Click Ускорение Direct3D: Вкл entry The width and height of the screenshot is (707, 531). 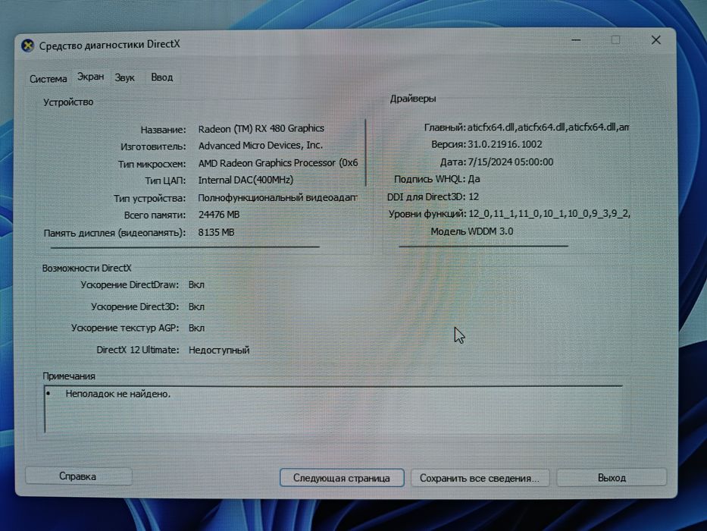(148, 306)
